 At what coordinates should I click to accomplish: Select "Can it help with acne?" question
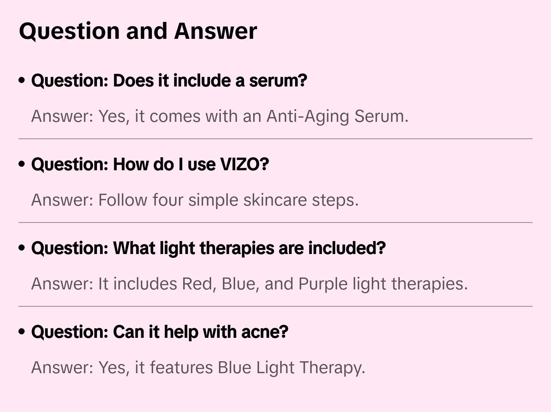pos(159,332)
